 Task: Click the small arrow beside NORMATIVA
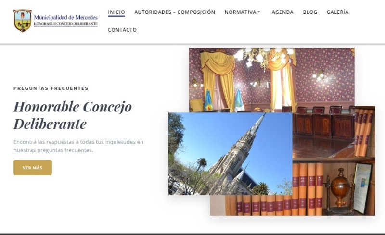click(x=259, y=12)
